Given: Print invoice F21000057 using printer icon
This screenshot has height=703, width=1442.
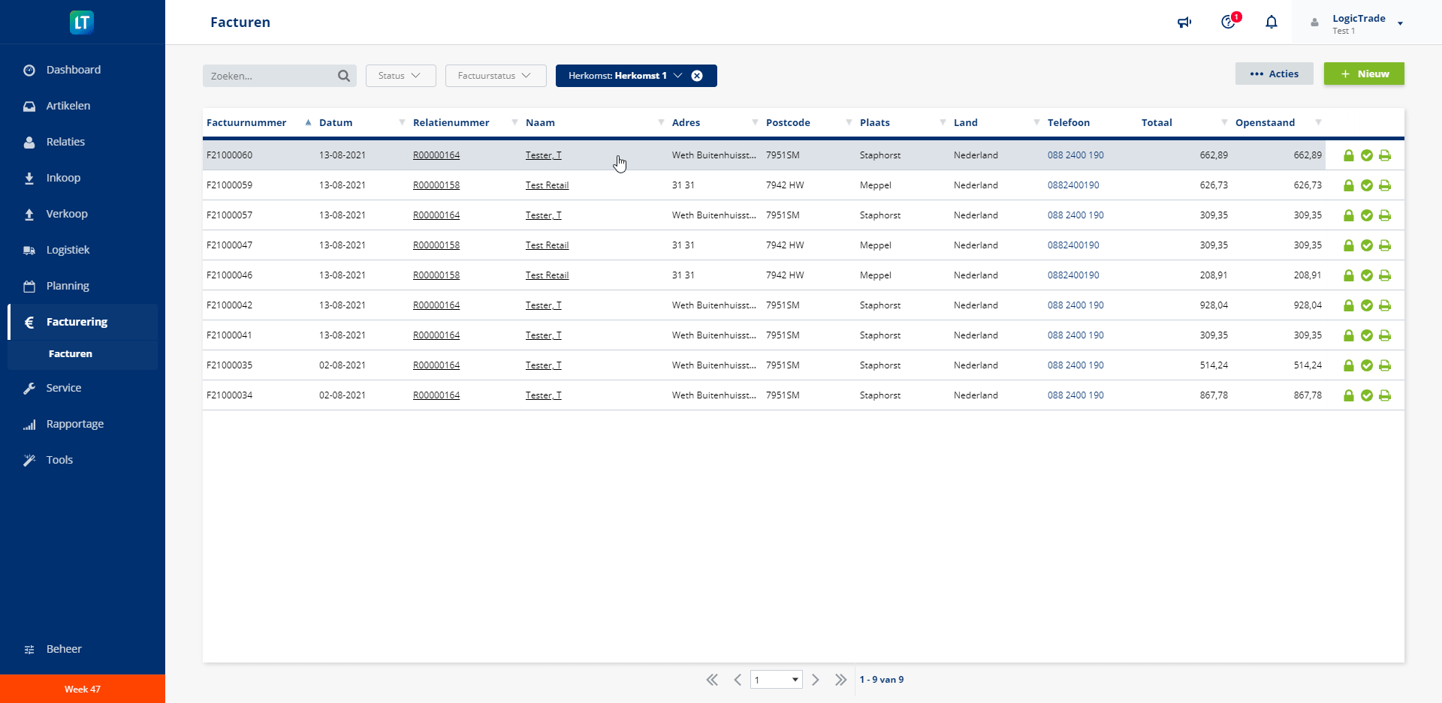Looking at the screenshot, I should coord(1385,215).
